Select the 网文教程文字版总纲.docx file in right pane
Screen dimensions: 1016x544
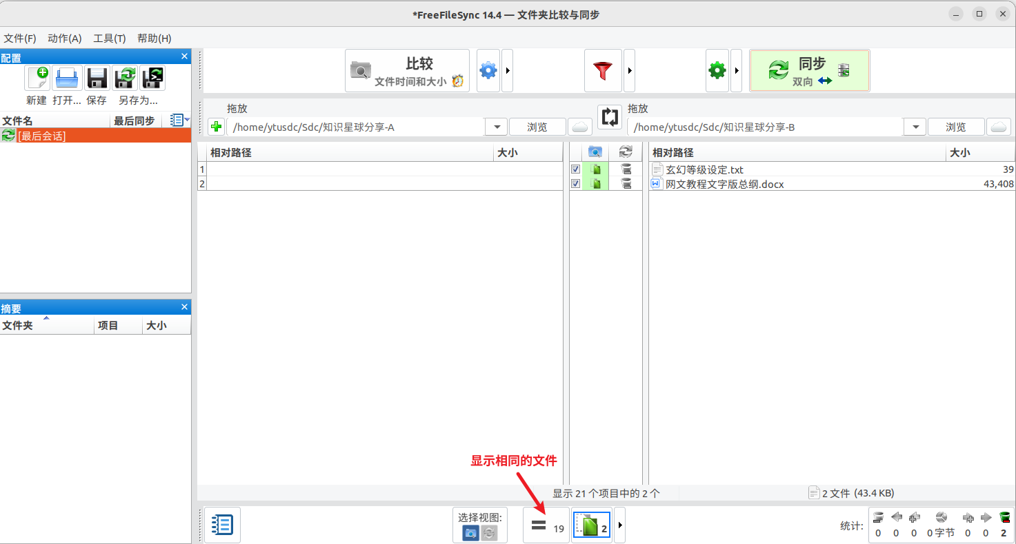click(718, 184)
